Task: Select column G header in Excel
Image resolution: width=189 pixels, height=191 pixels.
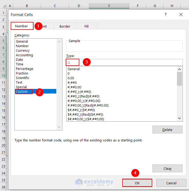Action: tap(155, 6)
